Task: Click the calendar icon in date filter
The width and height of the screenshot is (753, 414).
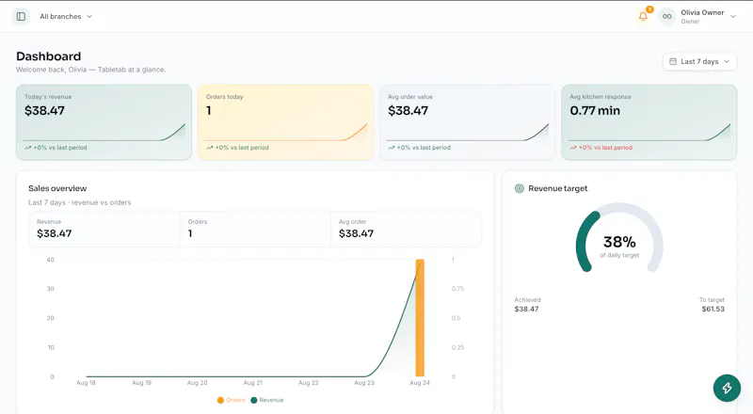Action: (673, 61)
